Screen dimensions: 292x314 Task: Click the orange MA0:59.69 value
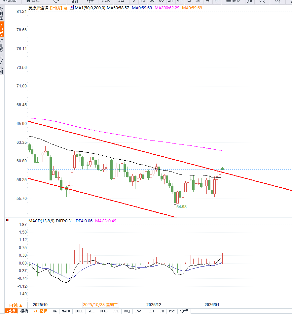coord(192,8)
